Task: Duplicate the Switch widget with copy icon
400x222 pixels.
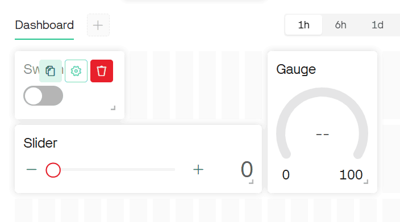Action: point(51,71)
